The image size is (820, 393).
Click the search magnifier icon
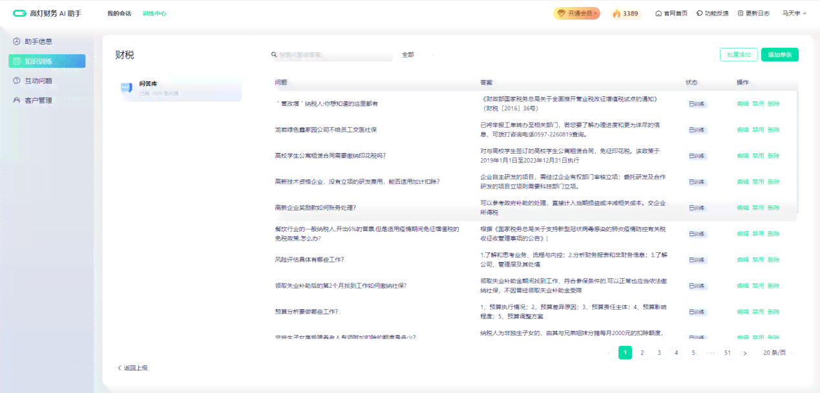274,55
